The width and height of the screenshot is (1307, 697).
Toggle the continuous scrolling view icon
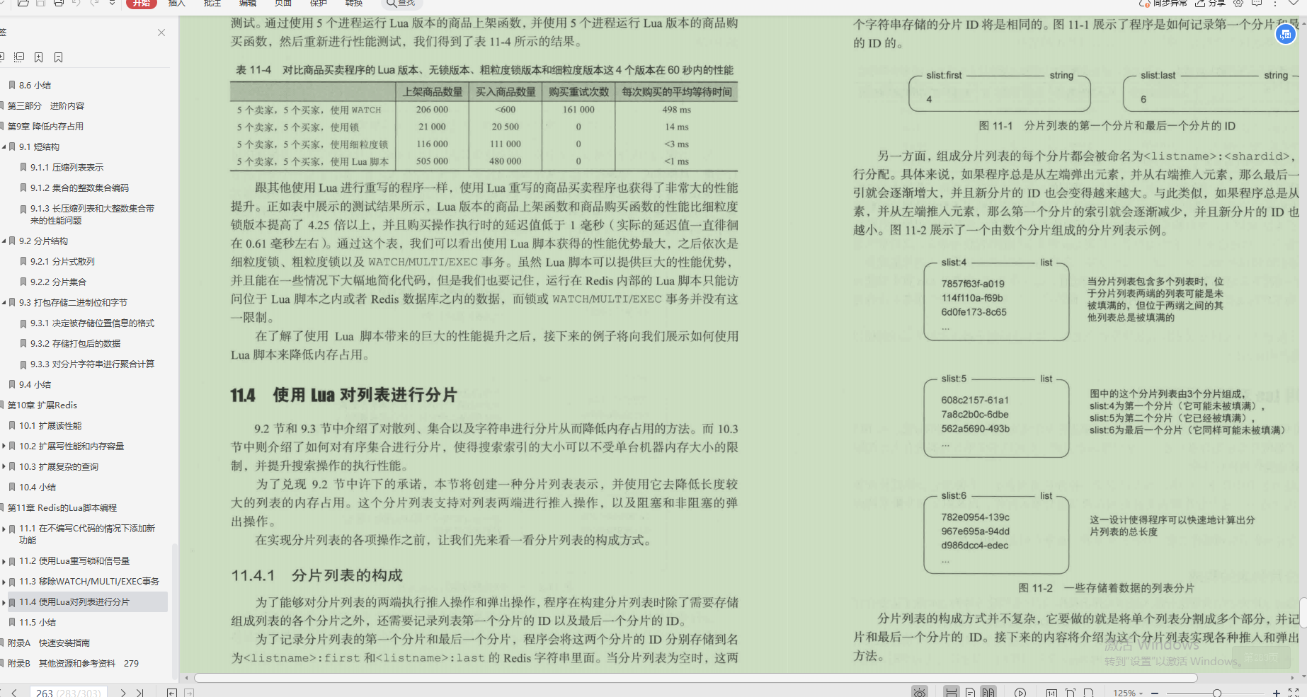tap(952, 692)
